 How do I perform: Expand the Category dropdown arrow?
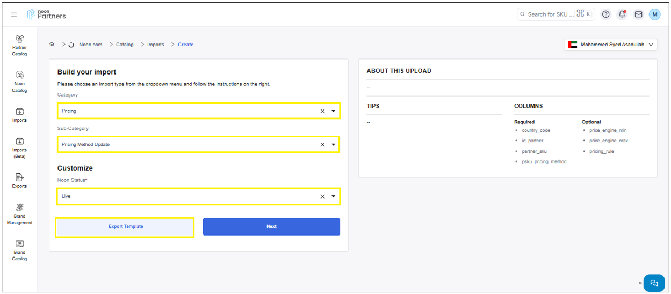(x=333, y=111)
